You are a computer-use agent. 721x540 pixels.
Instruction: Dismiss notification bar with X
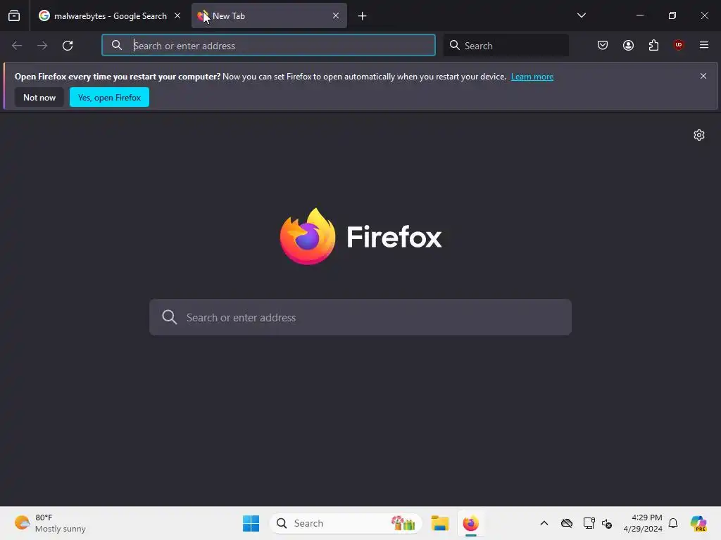pyautogui.click(x=703, y=76)
